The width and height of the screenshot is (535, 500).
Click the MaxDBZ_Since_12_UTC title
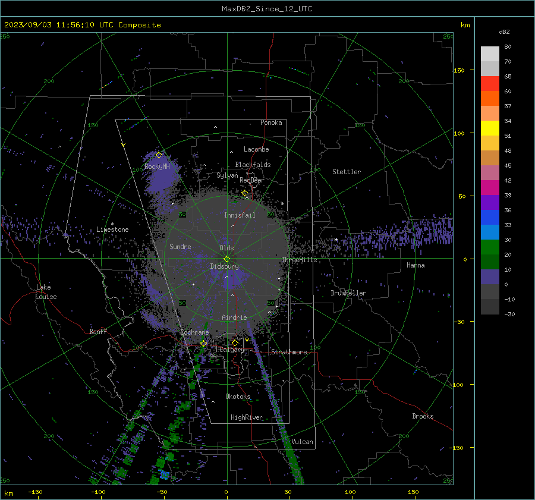[x=267, y=9]
